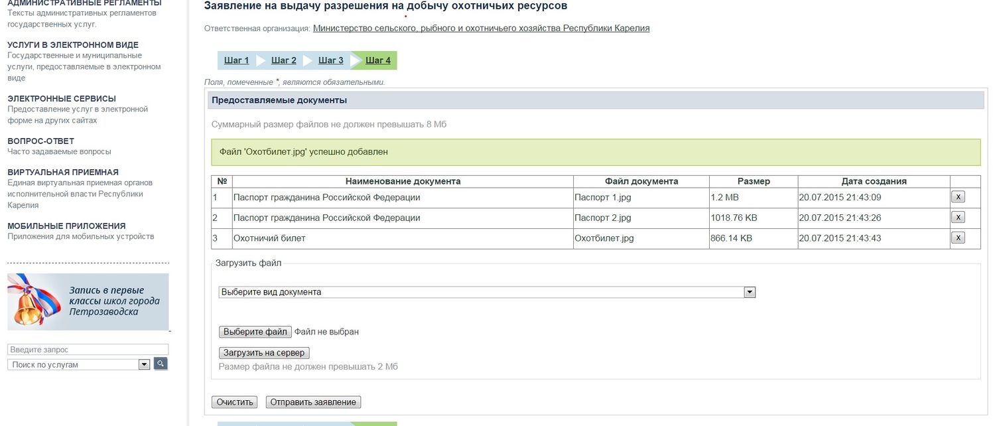Remove the Паспорт 1.jpg file row
The height and width of the screenshot is (426, 995).
point(958,197)
